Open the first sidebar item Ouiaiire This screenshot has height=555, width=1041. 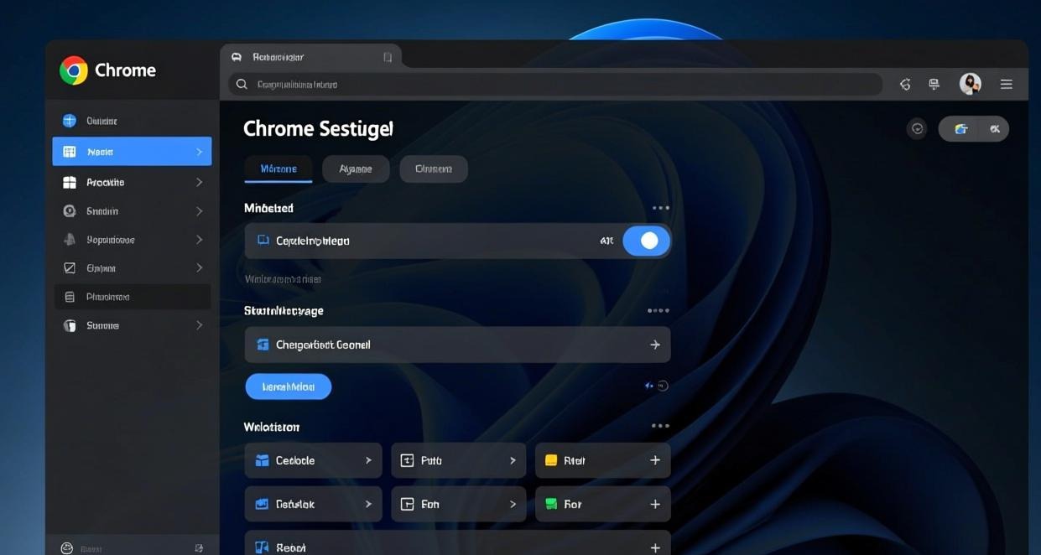tap(132, 121)
